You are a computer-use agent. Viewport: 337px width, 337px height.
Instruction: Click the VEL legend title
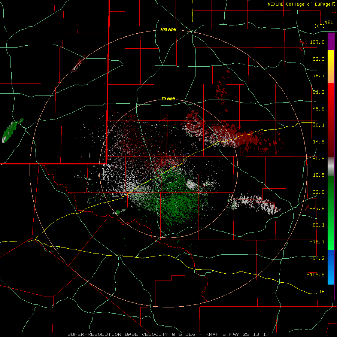coord(329,22)
